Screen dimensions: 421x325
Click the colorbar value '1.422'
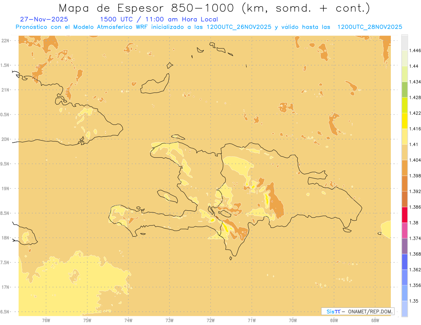point(415,113)
